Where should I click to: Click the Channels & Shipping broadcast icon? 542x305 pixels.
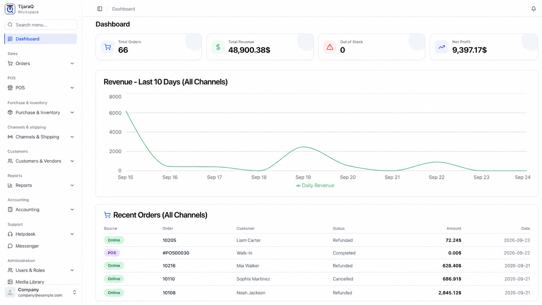click(10, 137)
